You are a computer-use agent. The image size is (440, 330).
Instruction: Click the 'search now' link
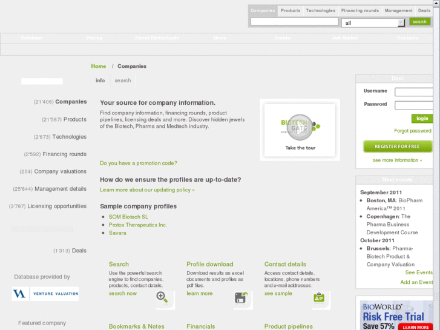click(x=123, y=294)
